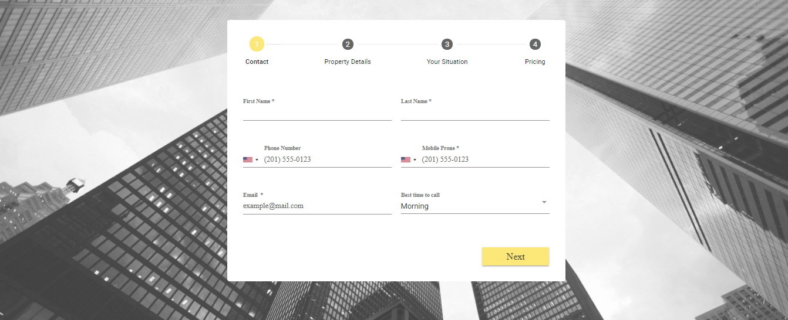788x320 pixels.
Task: Go to Your Situation step label
Action: (x=447, y=62)
